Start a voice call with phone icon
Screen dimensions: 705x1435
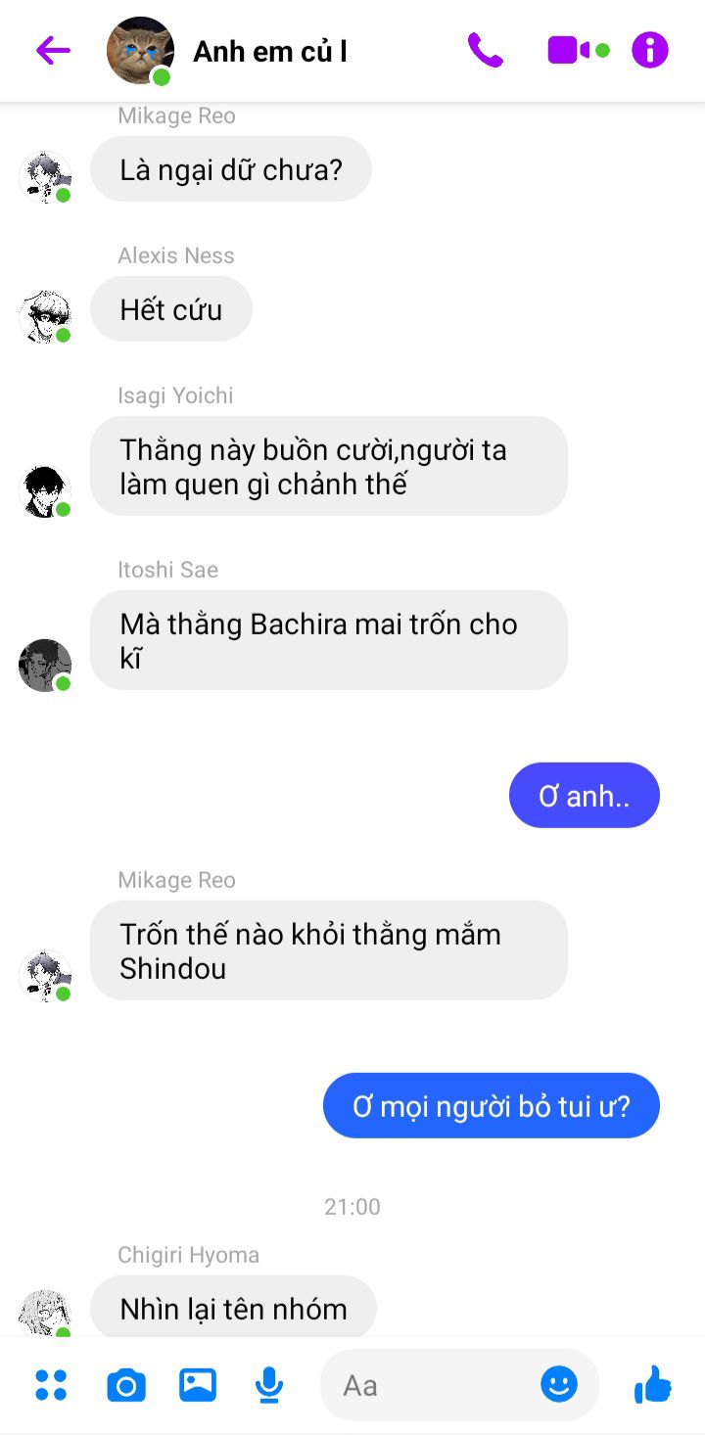click(x=485, y=50)
